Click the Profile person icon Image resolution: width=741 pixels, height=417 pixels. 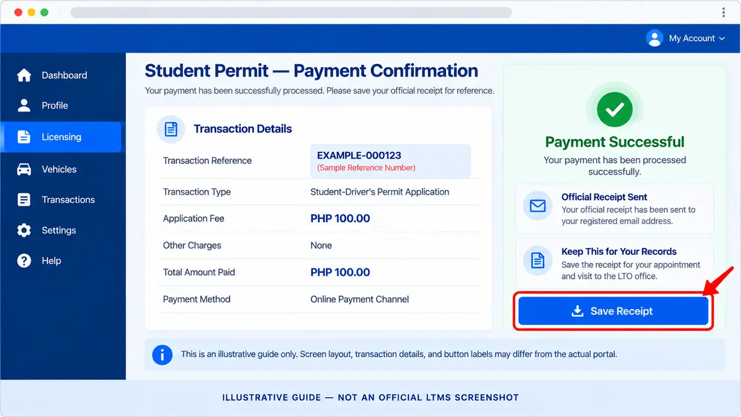(24, 105)
